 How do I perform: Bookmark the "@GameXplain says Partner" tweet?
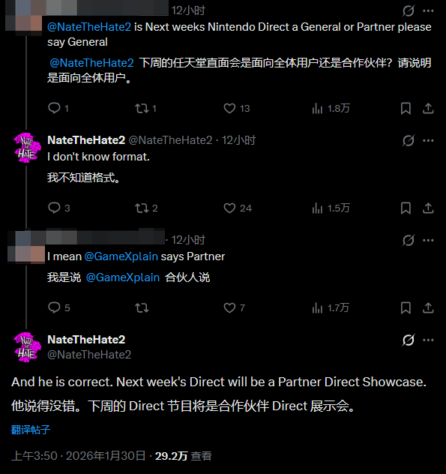click(x=406, y=307)
